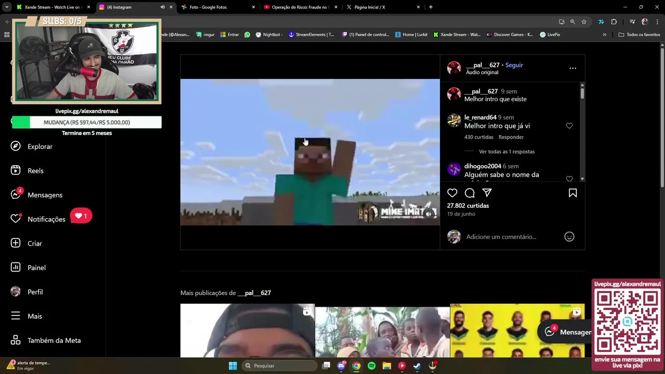This screenshot has height=374, width=665.
Task: View the 27.802 curtidas list
Action: click(468, 206)
